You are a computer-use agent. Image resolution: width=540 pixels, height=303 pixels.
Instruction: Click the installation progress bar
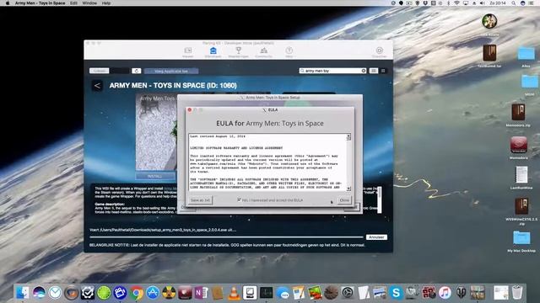[226, 237]
